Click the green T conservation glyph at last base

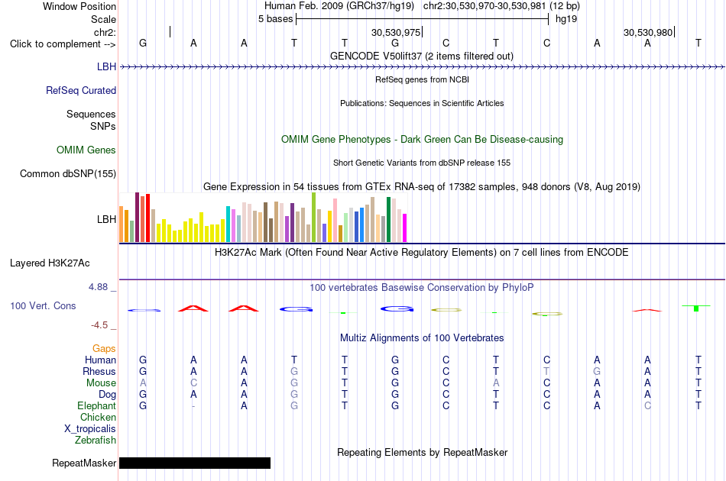pyautogui.click(x=696, y=308)
